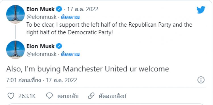Open the tweet info circle icon
The height and width of the screenshot is (105, 213).
[201, 80]
